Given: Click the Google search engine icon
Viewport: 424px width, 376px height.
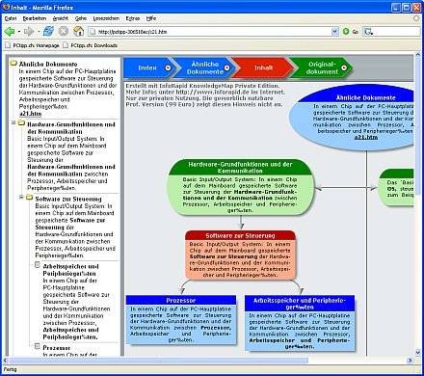Looking at the screenshot, I should pos(368,32).
